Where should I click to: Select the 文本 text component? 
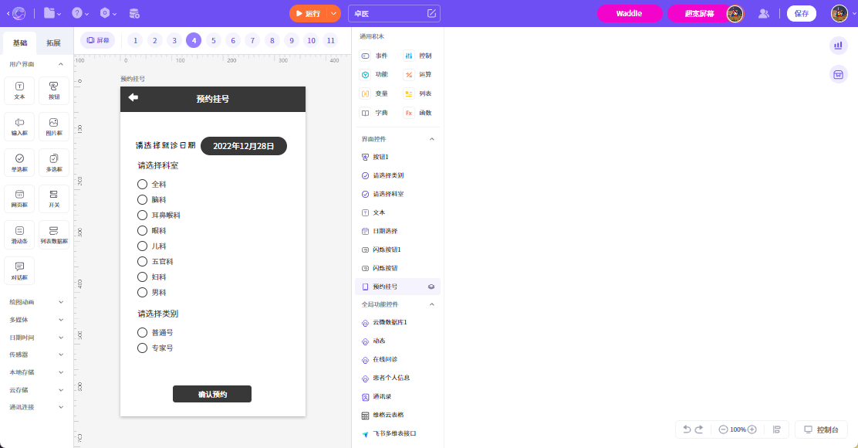point(19,90)
